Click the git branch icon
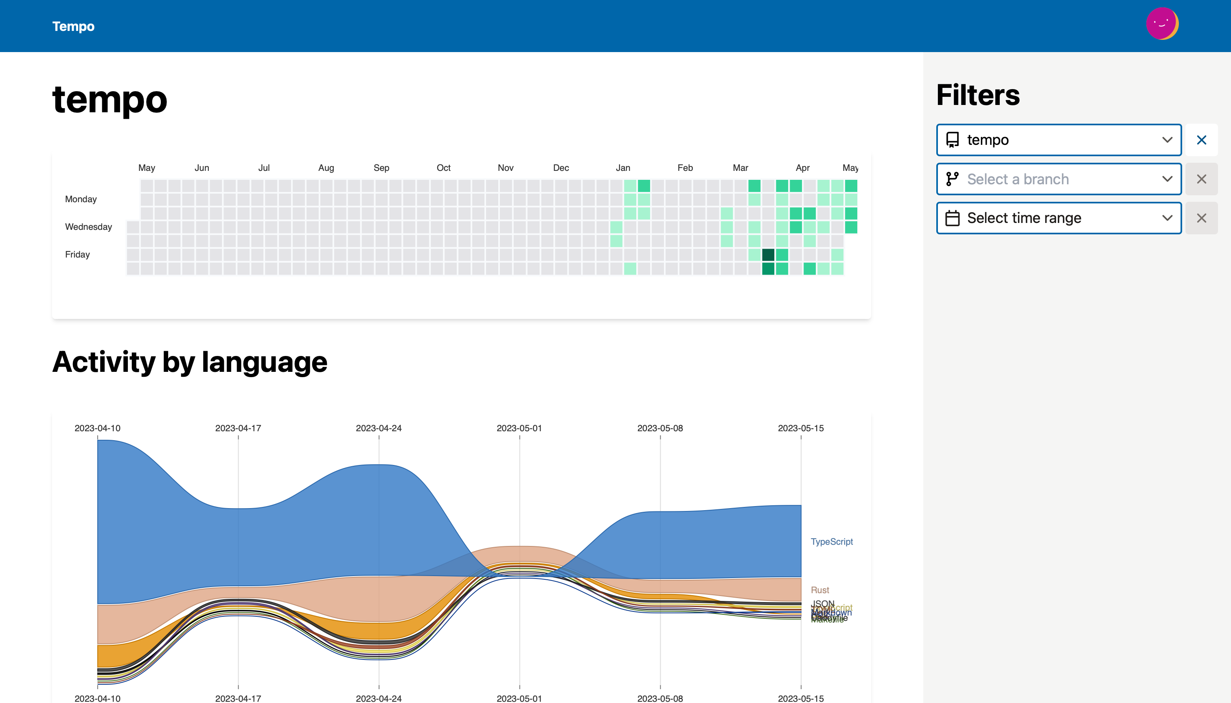The height and width of the screenshot is (703, 1231). point(952,179)
